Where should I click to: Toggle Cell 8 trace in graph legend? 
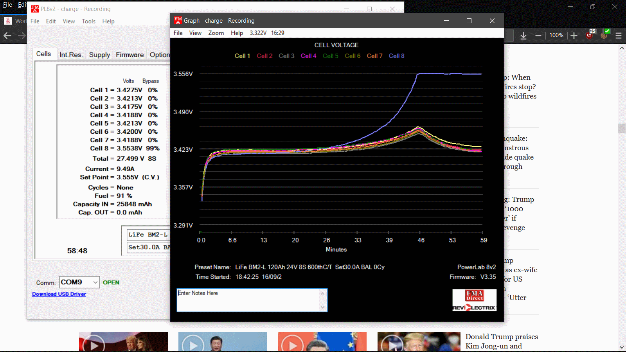(396, 56)
